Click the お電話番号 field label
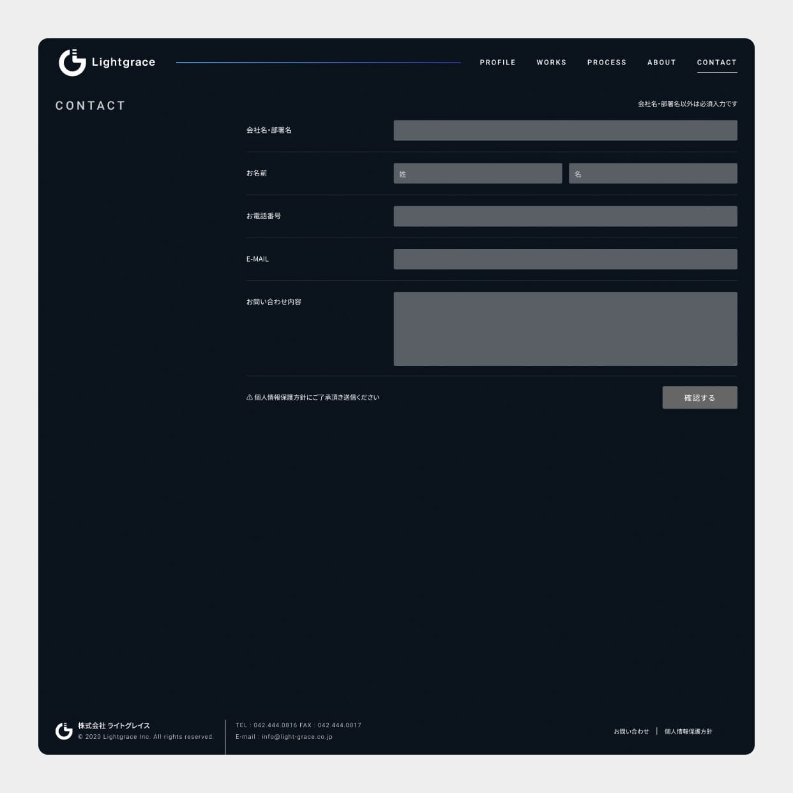793x793 pixels. click(x=264, y=216)
